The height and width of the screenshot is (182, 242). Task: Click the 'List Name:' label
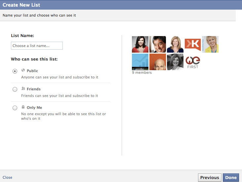[22, 35]
